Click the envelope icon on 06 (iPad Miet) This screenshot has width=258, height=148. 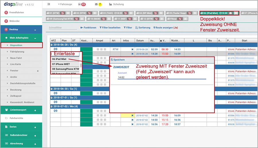[231, 13]
